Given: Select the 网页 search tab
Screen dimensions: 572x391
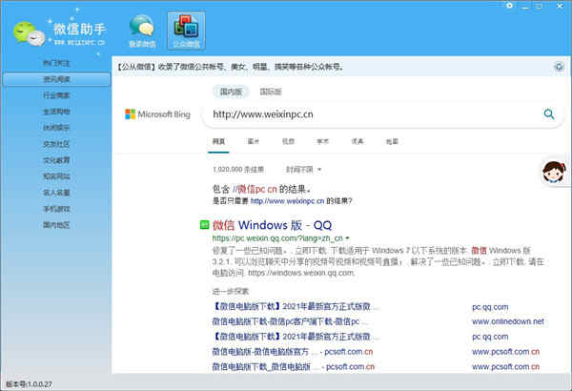Looking at the screenshot, I should [x=218, y=141].
